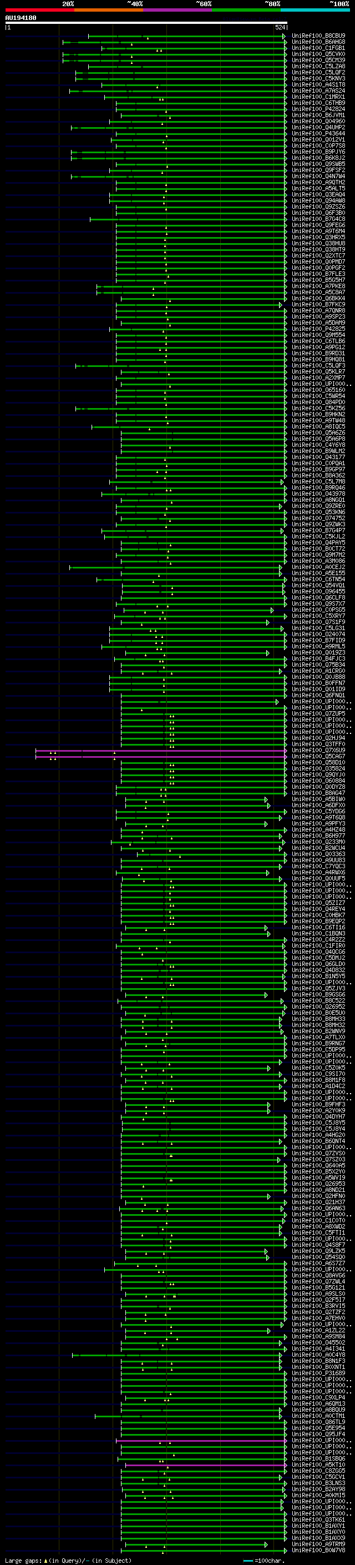355x1565 pixels.
Task: Select the UniRef100_B6K8J2 label
Action: (318, 158)
